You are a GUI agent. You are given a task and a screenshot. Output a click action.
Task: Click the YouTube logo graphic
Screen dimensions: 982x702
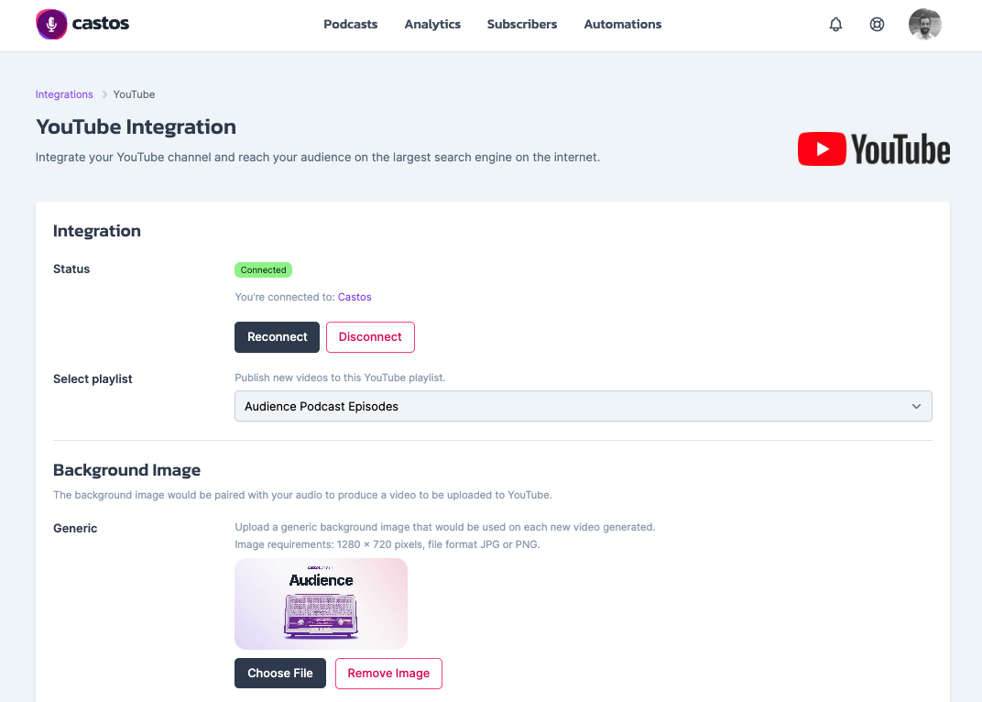[x=874, y=149]
